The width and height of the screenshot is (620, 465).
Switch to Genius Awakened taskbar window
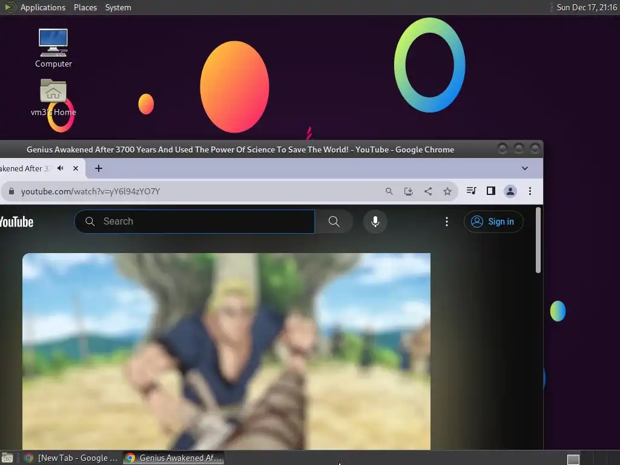click(x=173, y=458)
